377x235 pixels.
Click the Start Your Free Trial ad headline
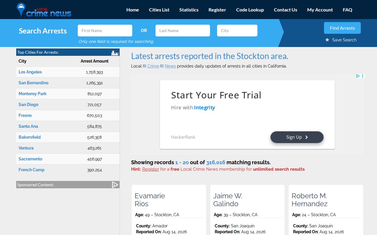coord(216,95)
